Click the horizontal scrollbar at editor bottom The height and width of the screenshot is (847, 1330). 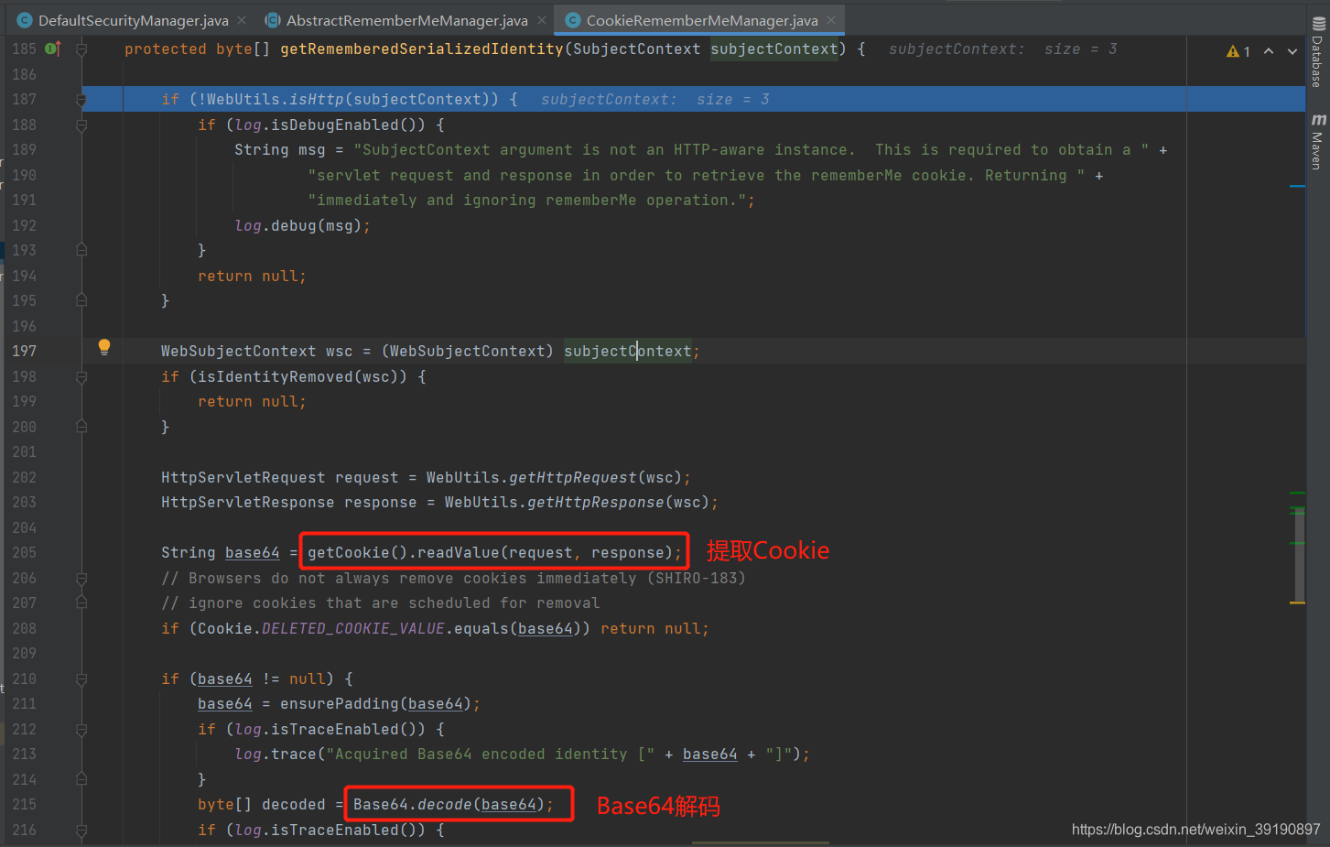click(x=761, y=843)
